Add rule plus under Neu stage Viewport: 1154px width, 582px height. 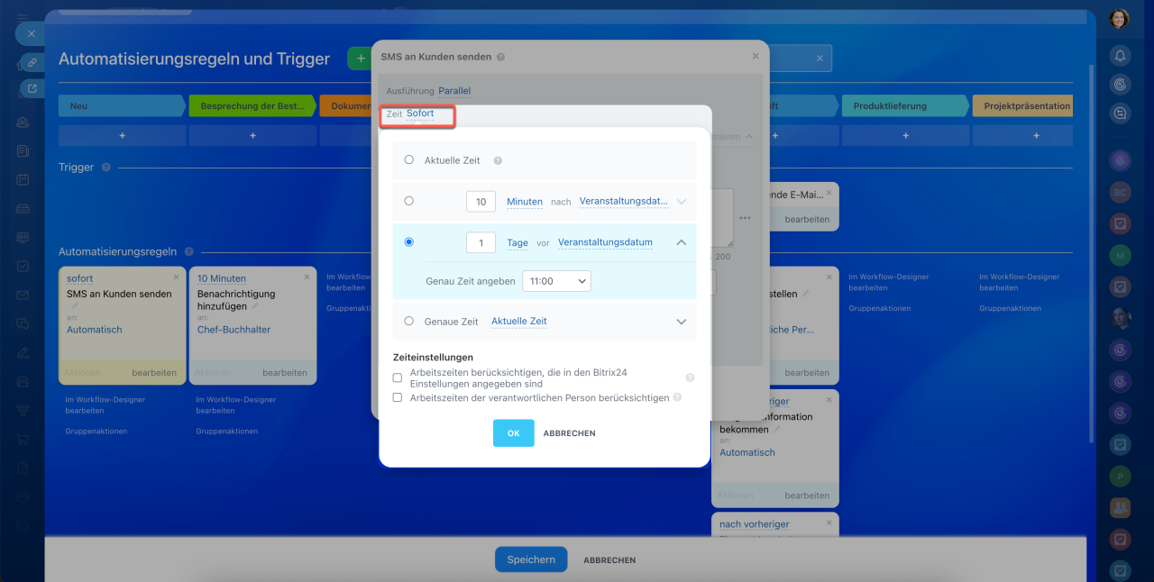tap(122, 135)
